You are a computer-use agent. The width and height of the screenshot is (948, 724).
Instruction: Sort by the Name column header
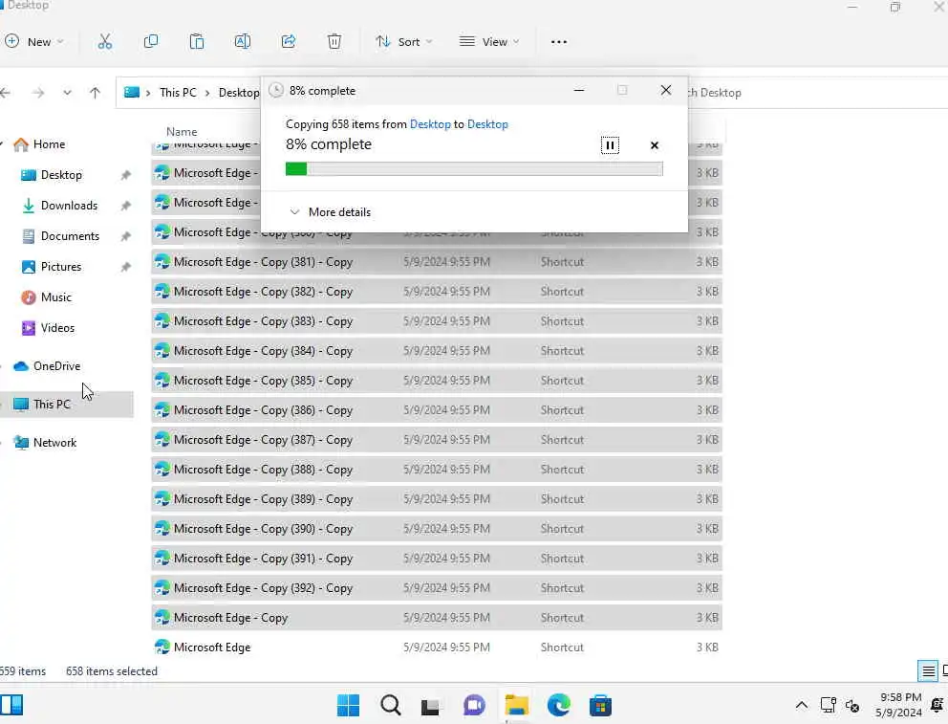tap(182, 131)
